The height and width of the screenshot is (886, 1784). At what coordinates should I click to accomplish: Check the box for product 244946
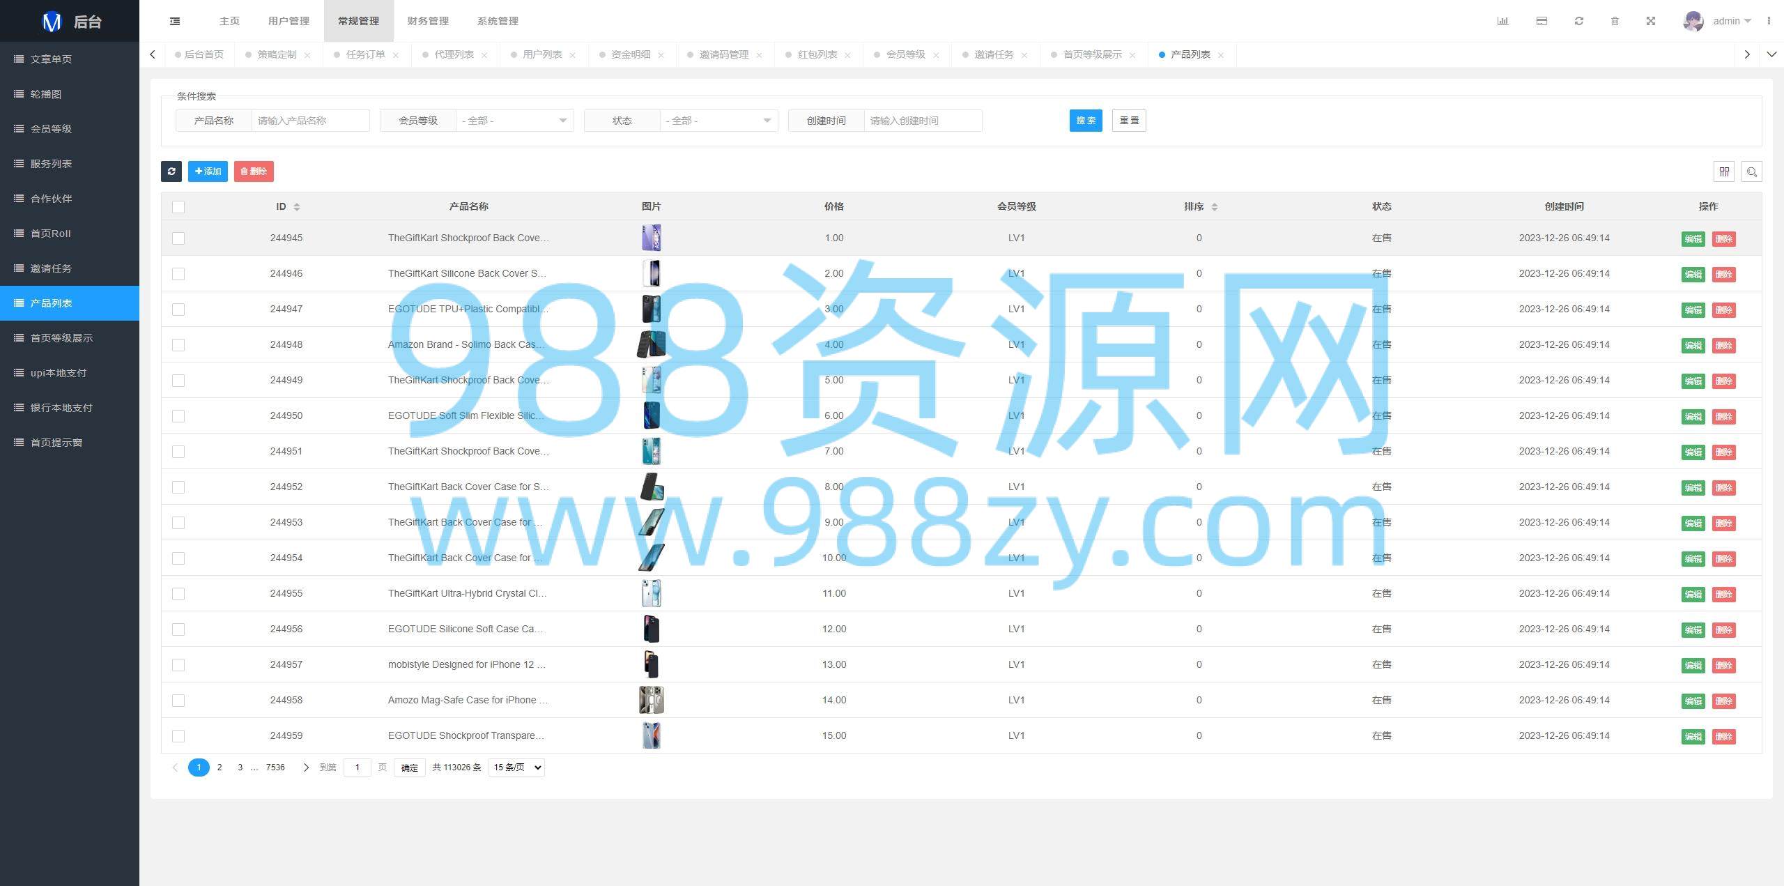[x=178, y=274]
